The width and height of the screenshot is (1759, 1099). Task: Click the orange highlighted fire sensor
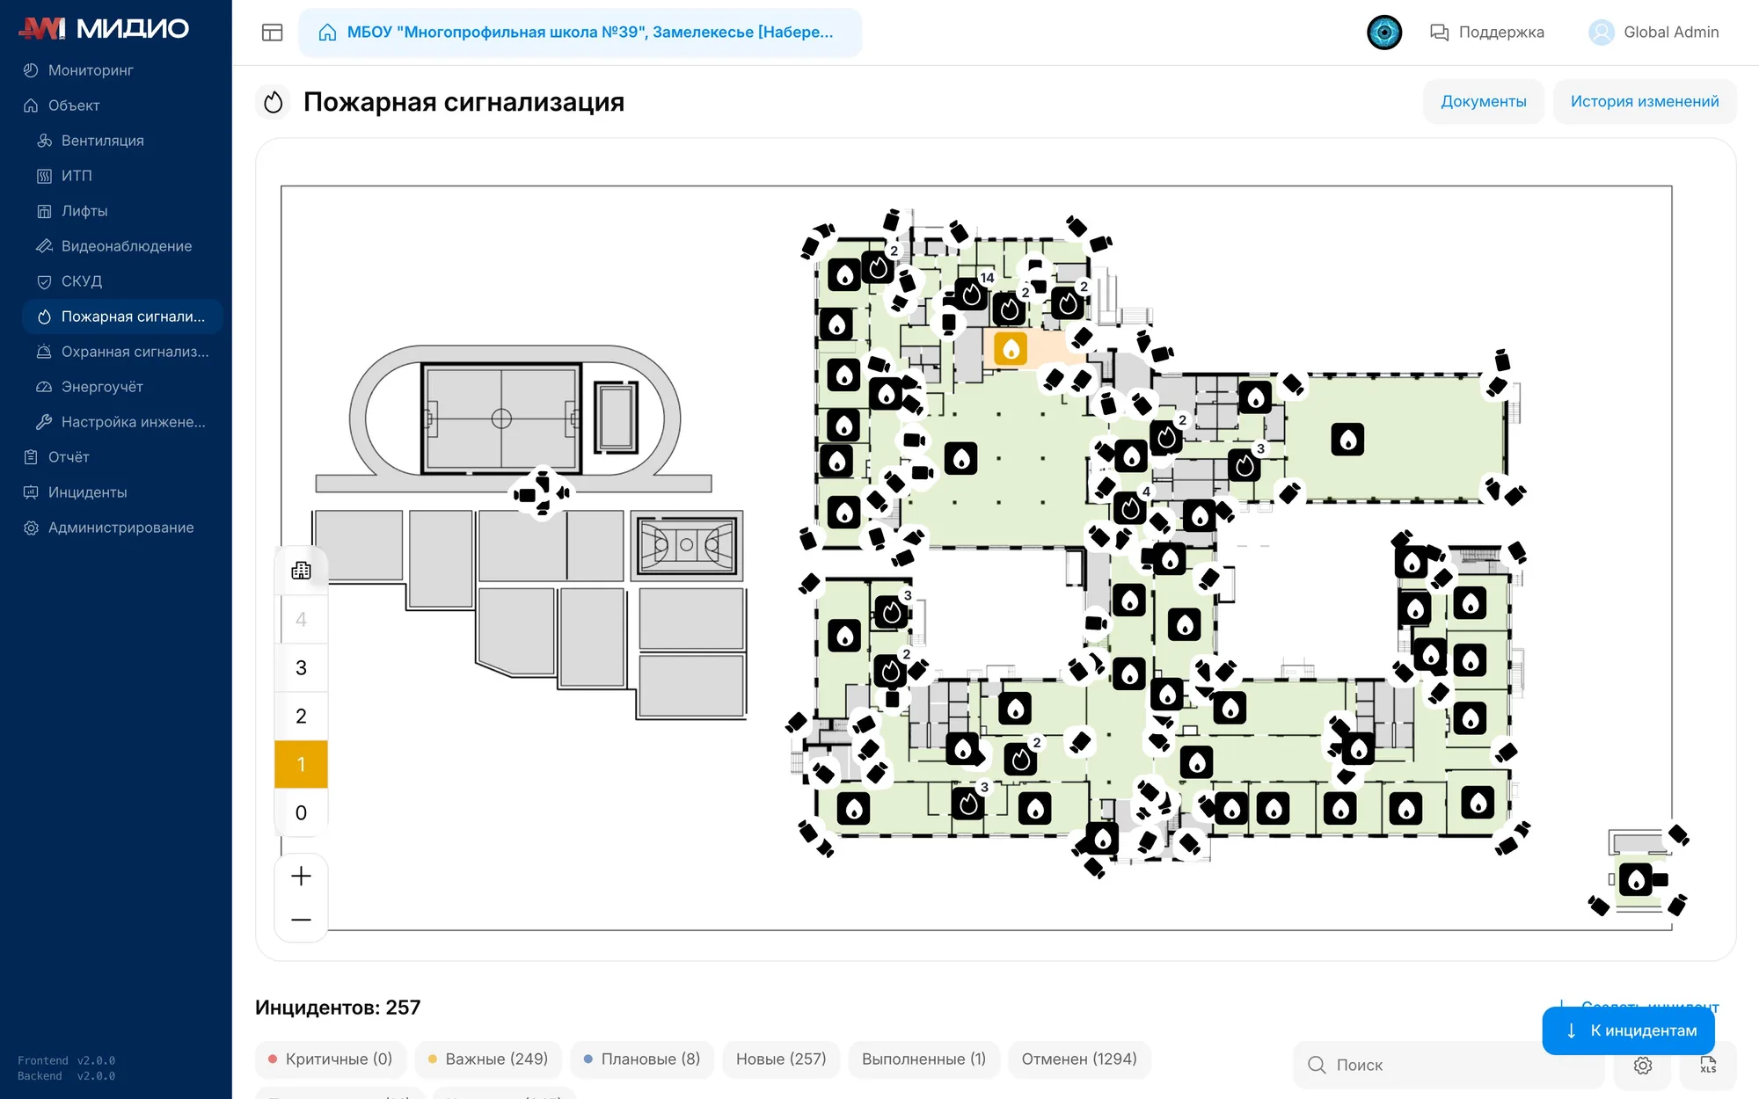(x=1011, y=349)
